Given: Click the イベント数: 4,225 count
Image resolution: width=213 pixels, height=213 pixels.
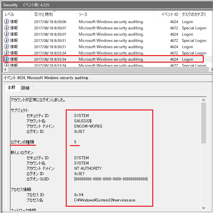Looking at the screenshot, I should (36, 5).
